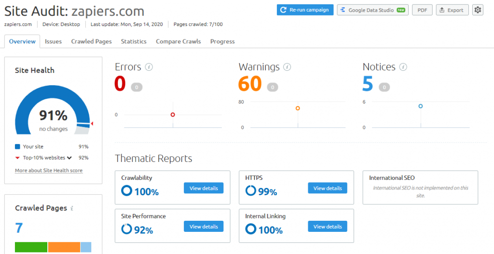Click the Export button
The height and width of the screenshot is (254, 494).
(x=452, y=10)
